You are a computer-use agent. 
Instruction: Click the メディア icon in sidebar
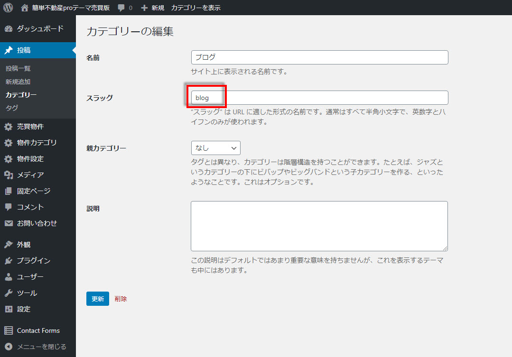click(9, 175)
